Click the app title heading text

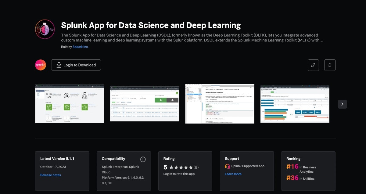151,25
